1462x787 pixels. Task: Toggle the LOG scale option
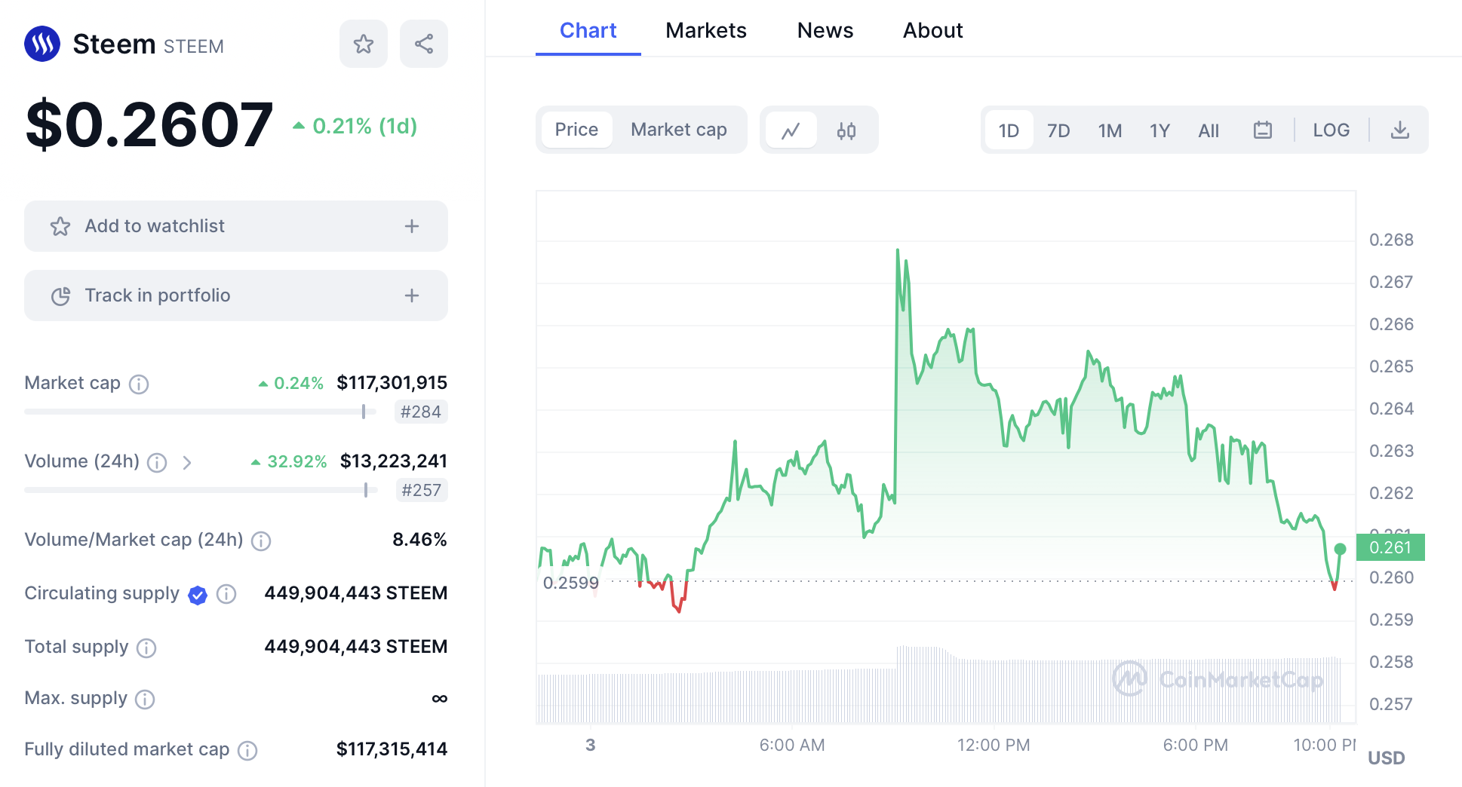(1331, 130)
